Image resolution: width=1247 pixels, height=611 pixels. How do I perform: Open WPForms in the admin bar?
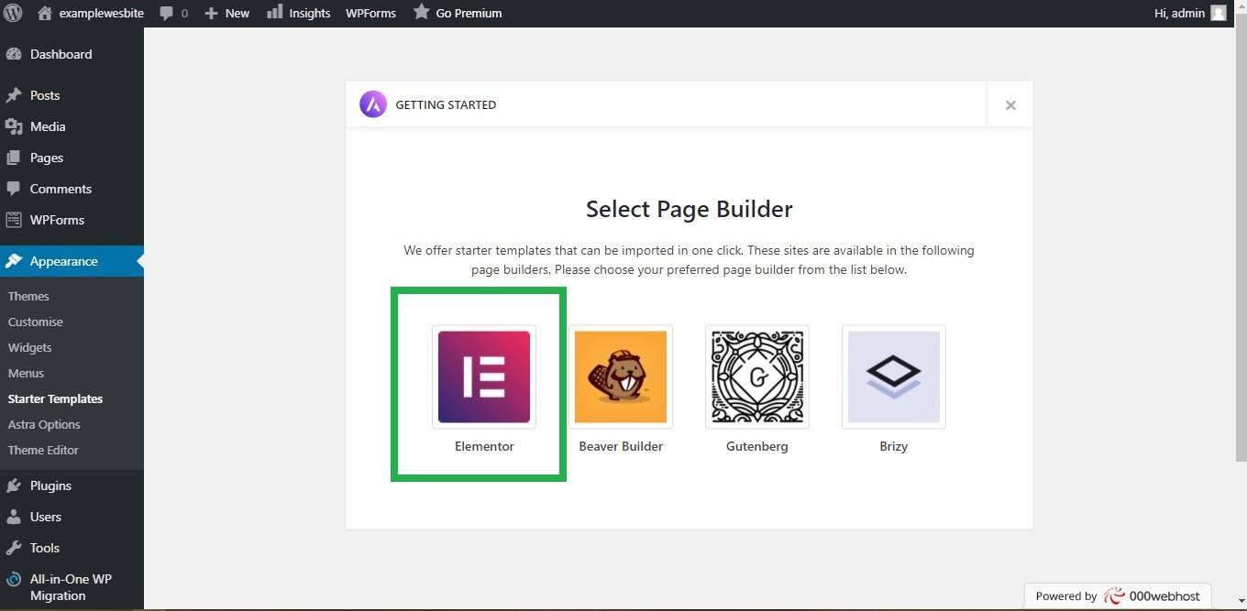point(370,13)
